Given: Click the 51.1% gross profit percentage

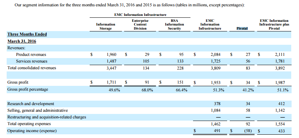Looking at the screenshot, I should (283, 90).
